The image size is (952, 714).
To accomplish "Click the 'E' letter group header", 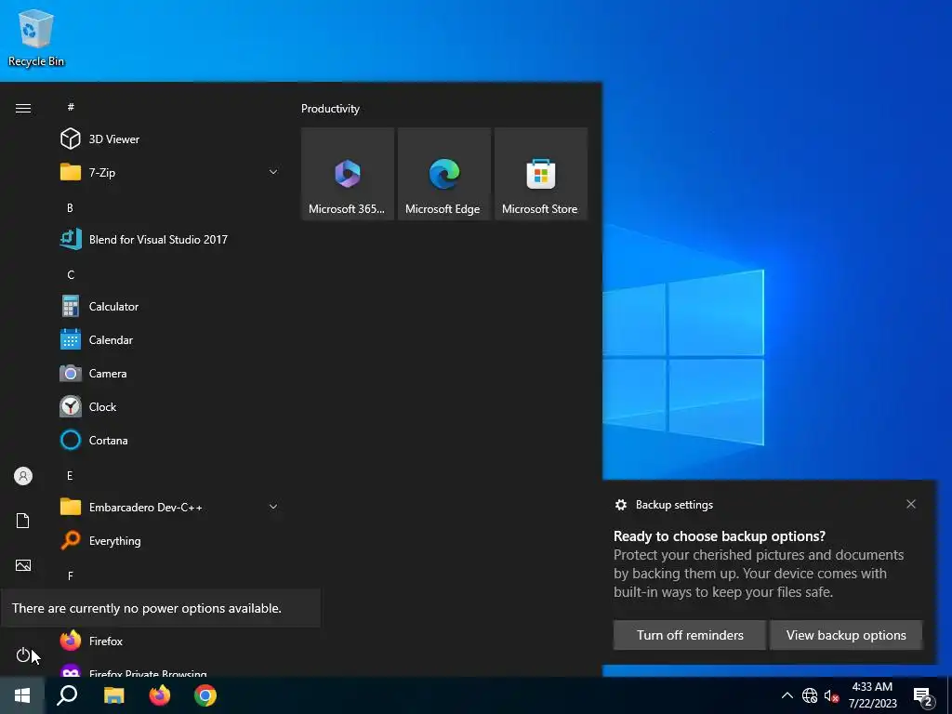I will 70,475.
